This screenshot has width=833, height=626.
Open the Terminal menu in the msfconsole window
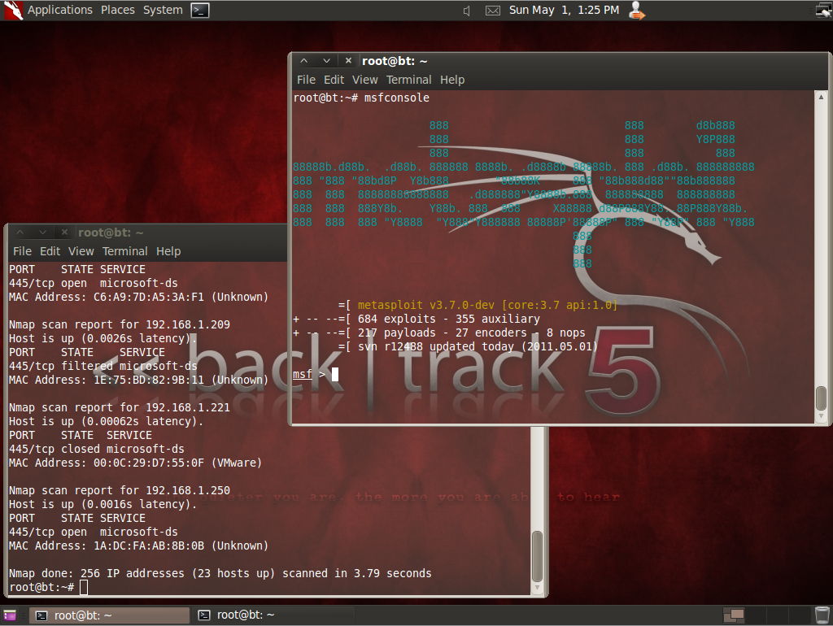[409, 80]
